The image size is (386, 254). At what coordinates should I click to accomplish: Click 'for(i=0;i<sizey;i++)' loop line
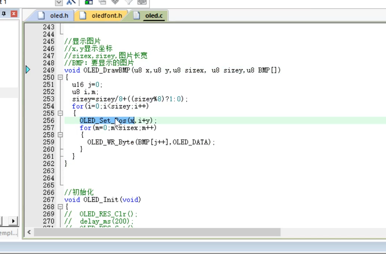pos(110,107)
